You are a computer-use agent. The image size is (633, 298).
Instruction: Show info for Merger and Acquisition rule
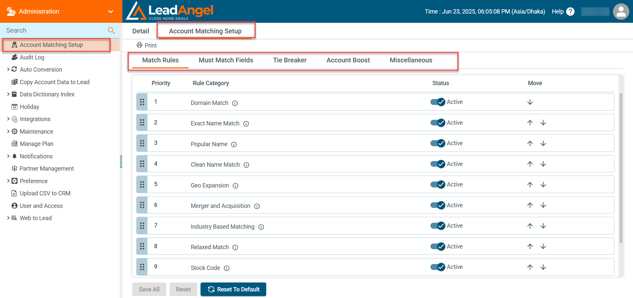[x=257, y=206]
